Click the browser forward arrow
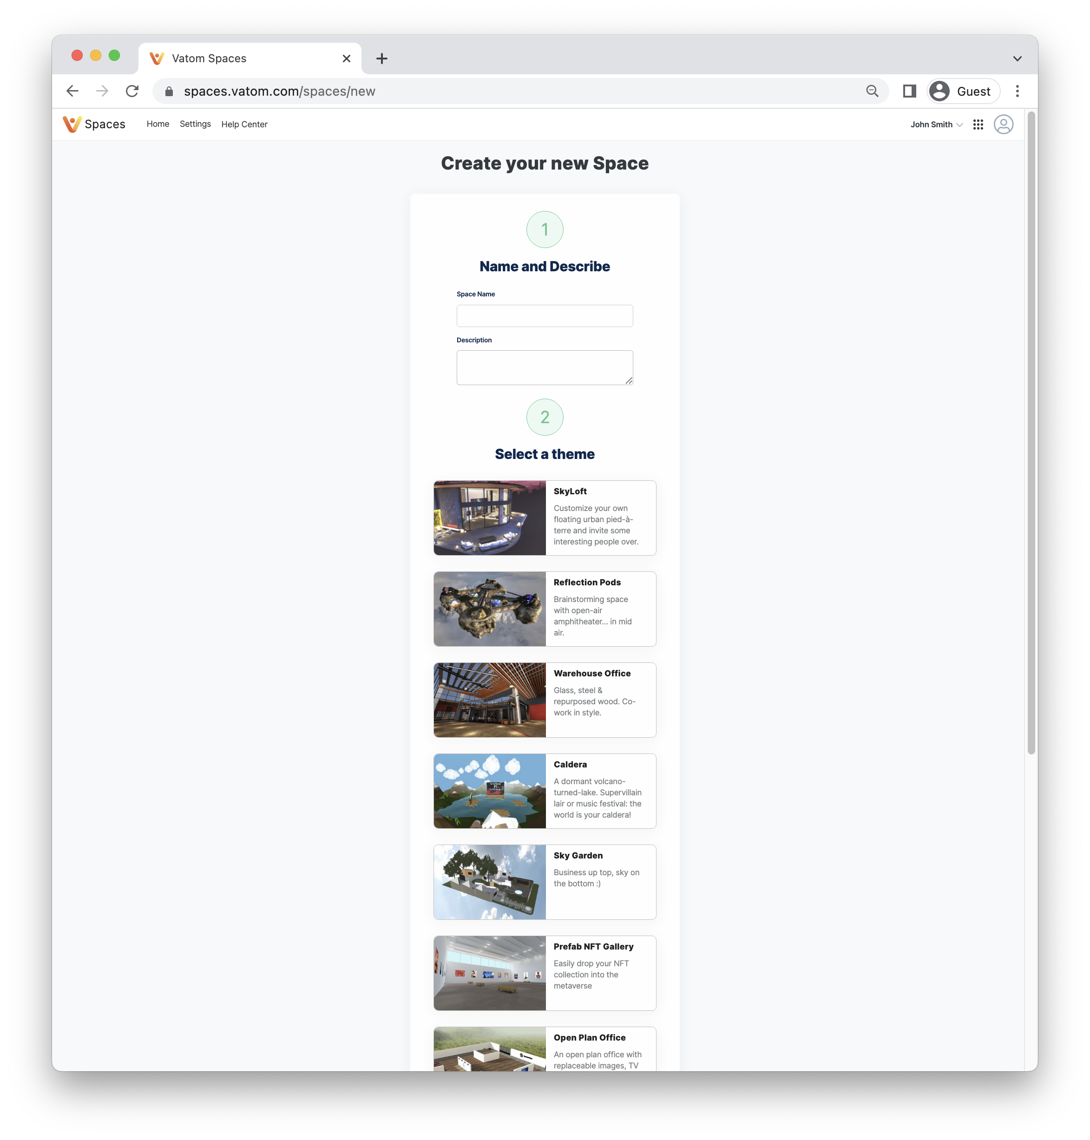1090x1140 pixels. click(102, 91)
